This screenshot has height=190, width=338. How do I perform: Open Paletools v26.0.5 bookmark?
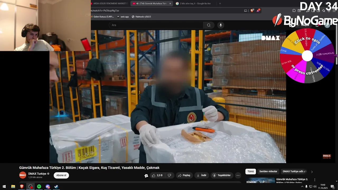coord(142,17)
